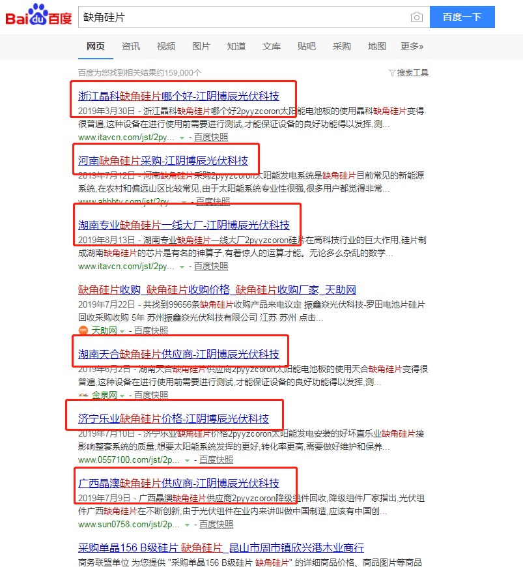Expand dropdown arrow under 浙江晶科 result URL

click(182, 138)
